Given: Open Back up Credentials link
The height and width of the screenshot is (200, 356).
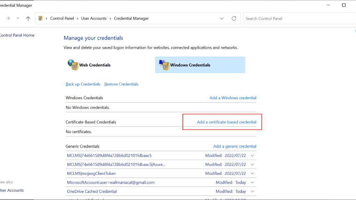Looking at the screenshot, I should (83, 84).
